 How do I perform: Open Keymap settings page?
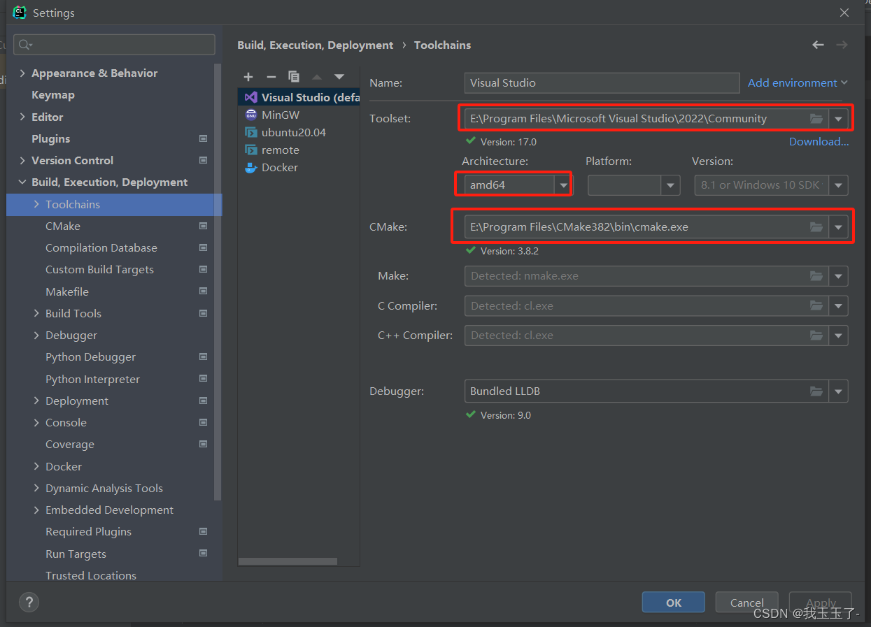point(53,95)
